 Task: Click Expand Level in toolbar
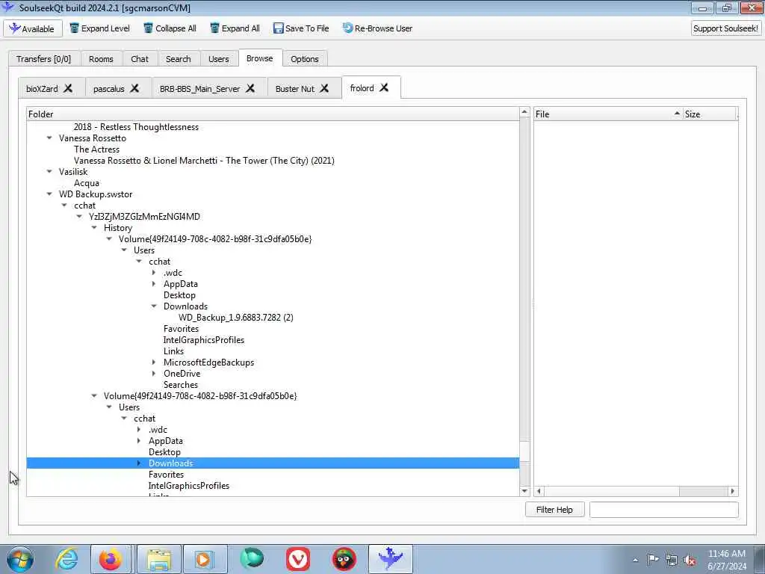[x=99, y=28]
